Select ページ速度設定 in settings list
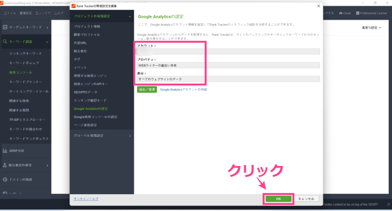 (x=85, y=125)
